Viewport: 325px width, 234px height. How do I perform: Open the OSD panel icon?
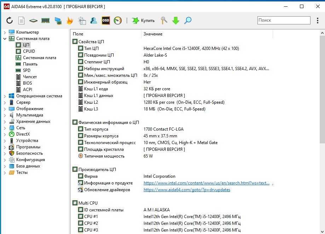105,20
